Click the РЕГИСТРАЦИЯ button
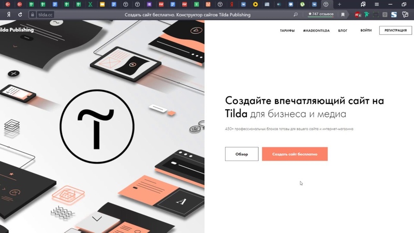Screen dimensions: 414x233 395,31
